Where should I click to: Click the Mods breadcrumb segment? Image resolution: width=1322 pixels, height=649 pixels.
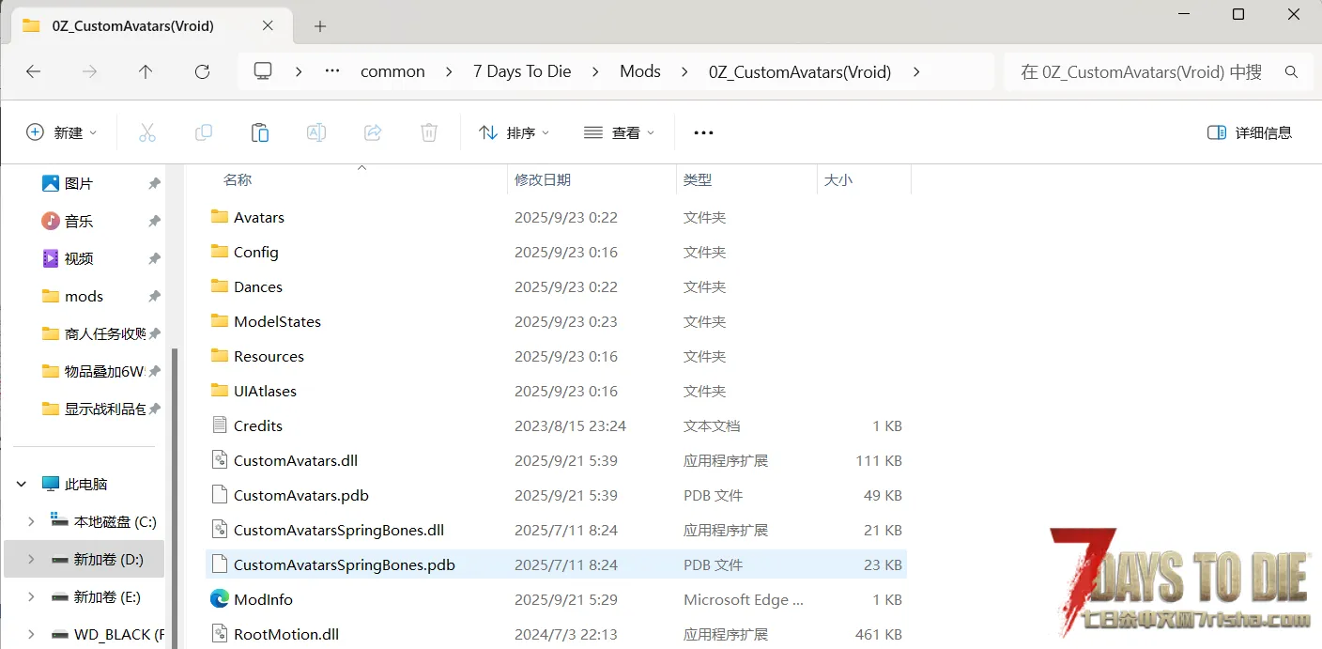[x=640, y=71]
